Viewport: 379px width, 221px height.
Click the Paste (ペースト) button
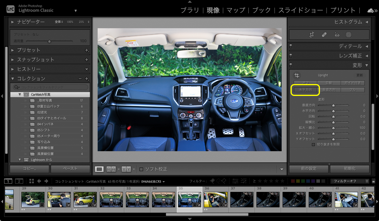(70, 169)
